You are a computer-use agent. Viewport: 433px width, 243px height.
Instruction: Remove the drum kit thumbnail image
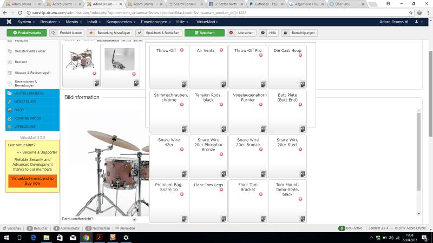94,73
